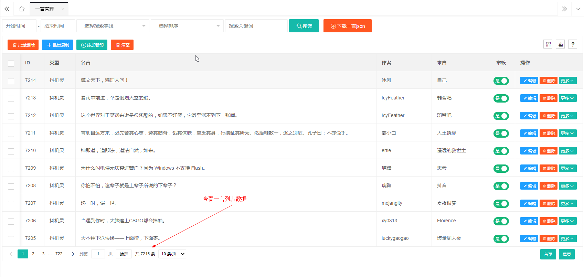Click the double-right arrow tab scroll icon

[564, 9]
